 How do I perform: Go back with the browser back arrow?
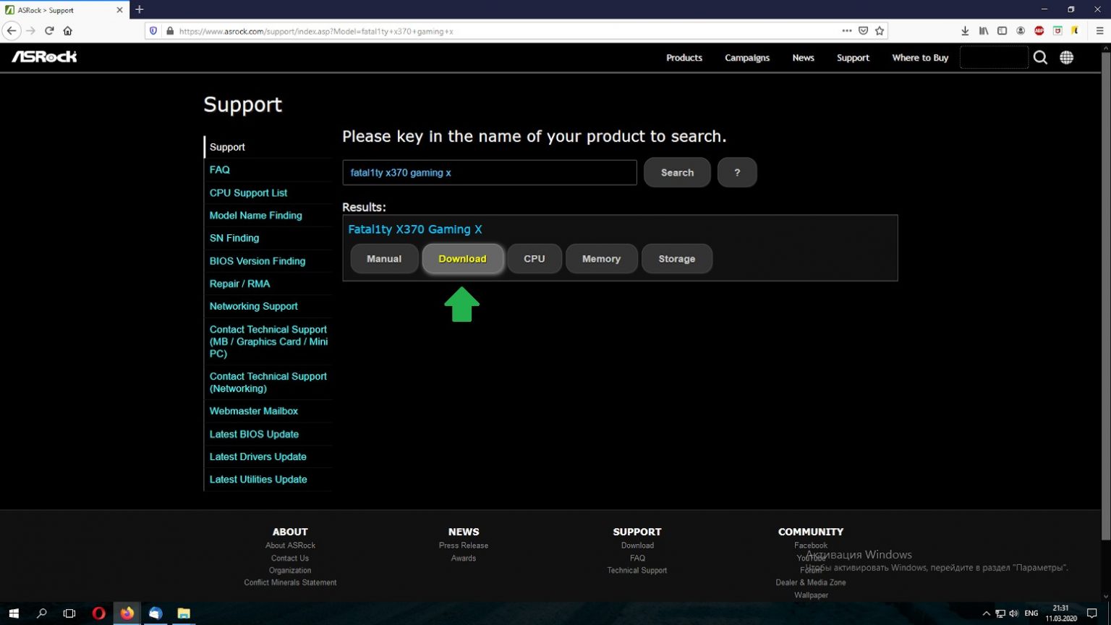12,30
